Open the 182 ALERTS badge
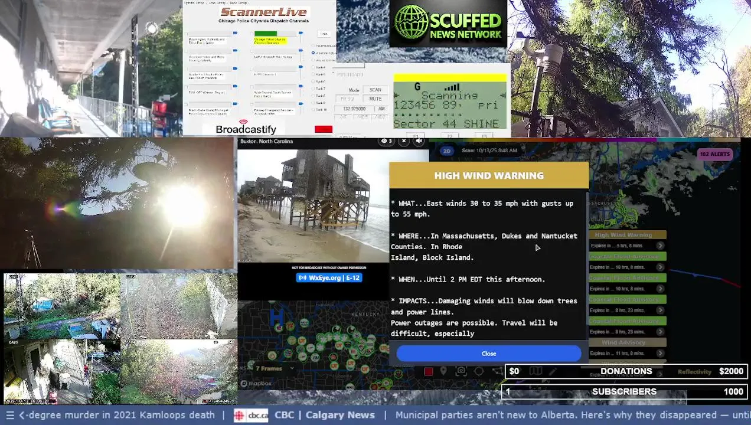The image size is (751, 425). 716,154
